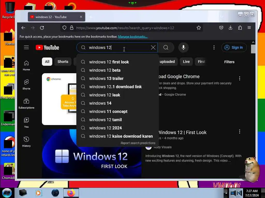Open YouTube guide hamburger menu
Image resolution: width=265 pixels, height=198 pixels.
(x=26, y=47)
